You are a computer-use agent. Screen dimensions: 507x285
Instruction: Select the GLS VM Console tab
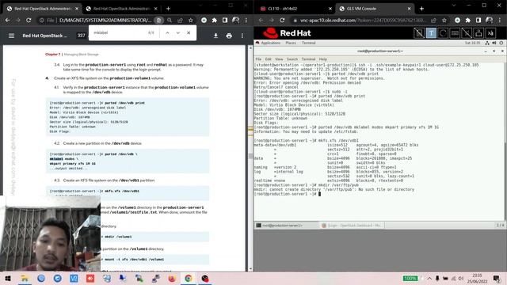(375, 9)
